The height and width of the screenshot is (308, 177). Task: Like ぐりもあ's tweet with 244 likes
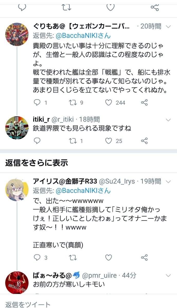[109, 103]
